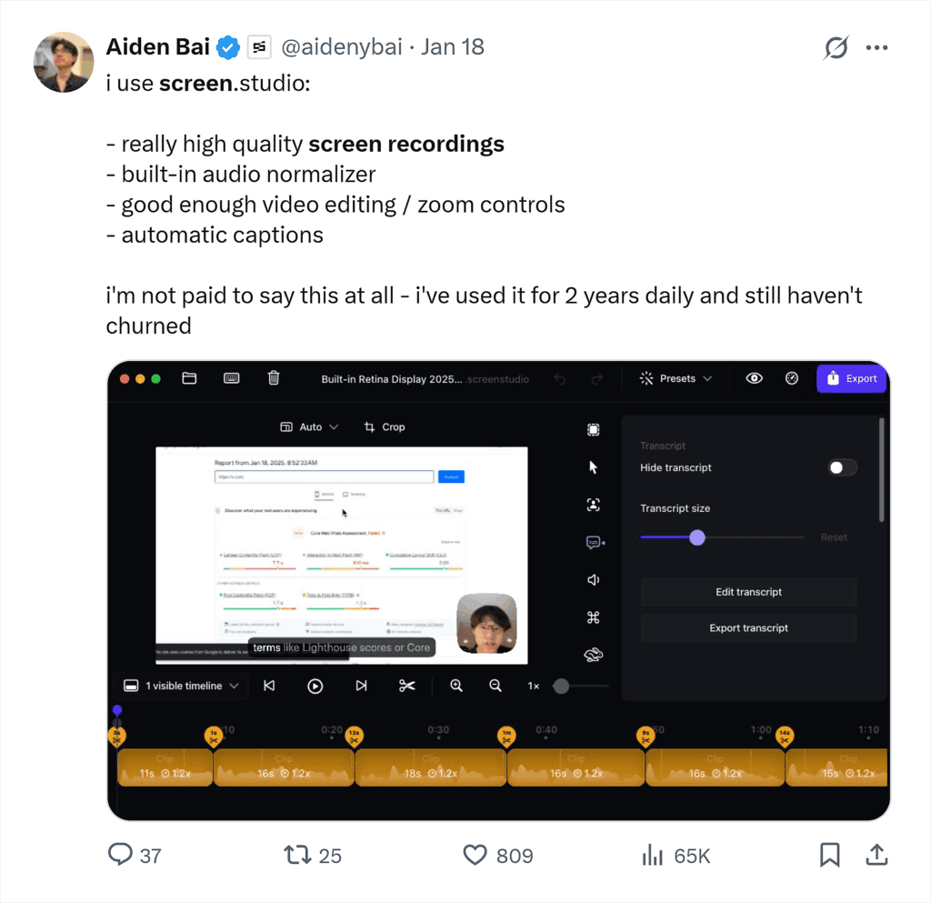Open the captions settings panel
This screenshot has width=931, height=903.
[x=593, y=542]
